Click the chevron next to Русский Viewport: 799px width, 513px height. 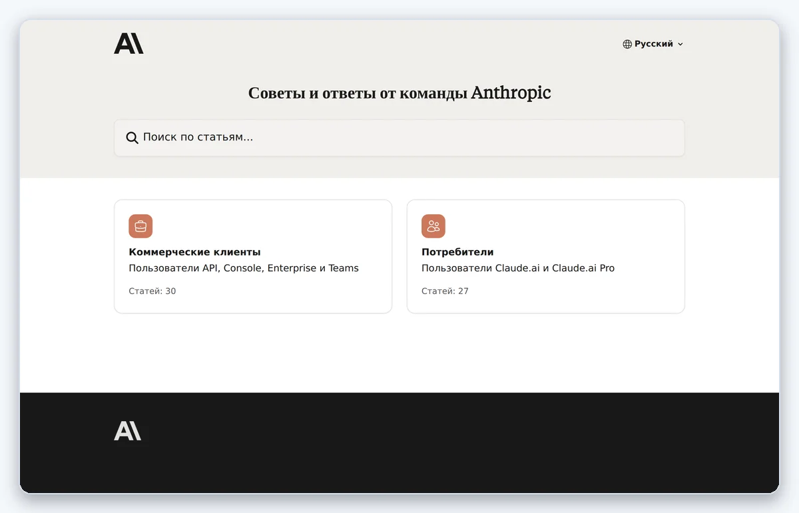[x=680, y=45]
